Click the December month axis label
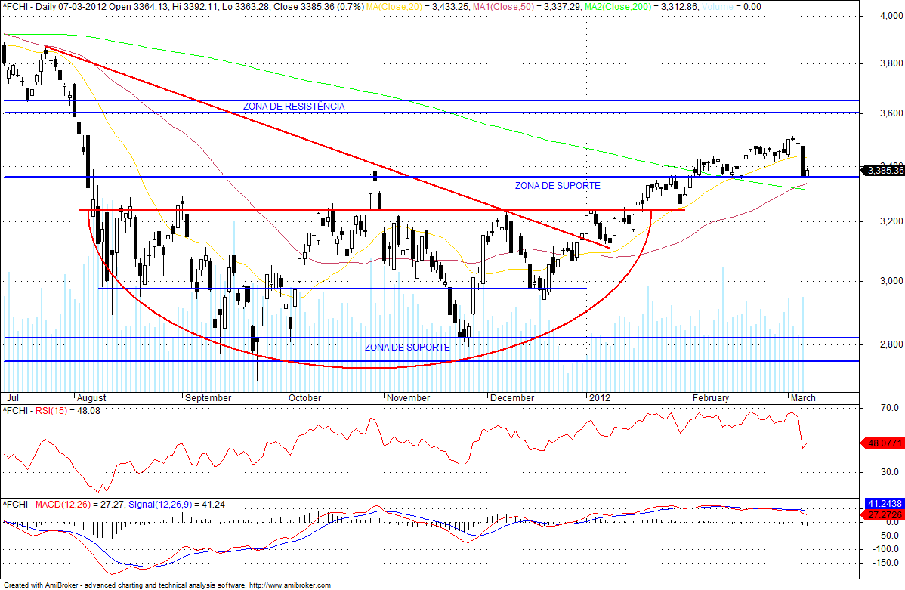This screenshot has width=905, height=590. [512, 398]
